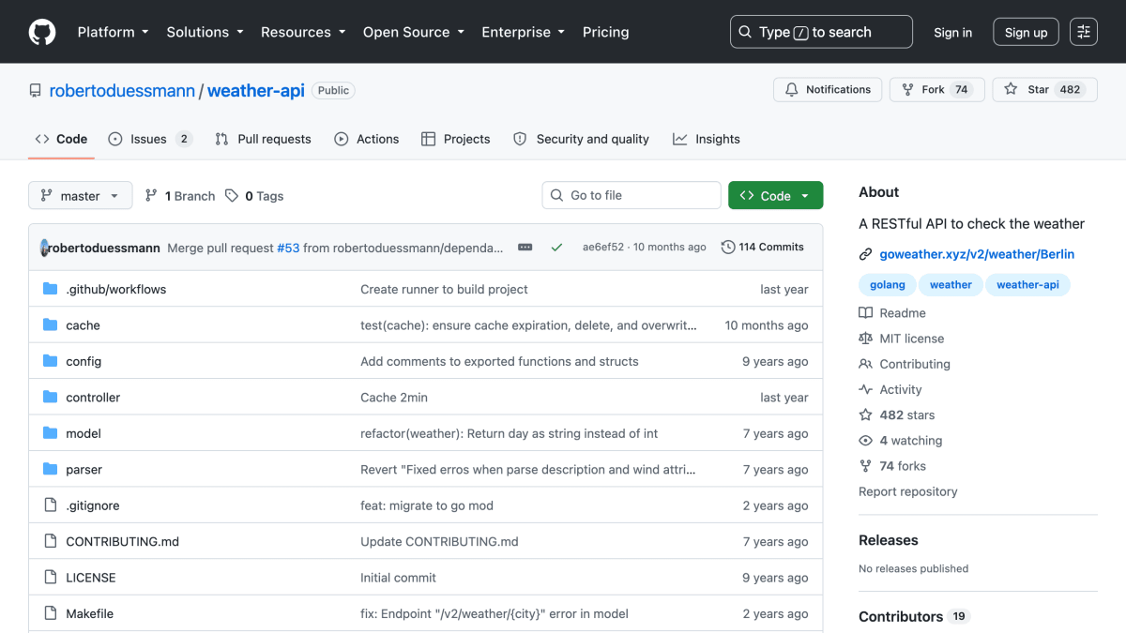Open the Open Source dropdown
Image resolution: width=1126 pixels, height=633 pixels.
(414, 32)
